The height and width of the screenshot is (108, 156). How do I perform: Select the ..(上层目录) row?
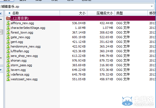pos(80,18)
